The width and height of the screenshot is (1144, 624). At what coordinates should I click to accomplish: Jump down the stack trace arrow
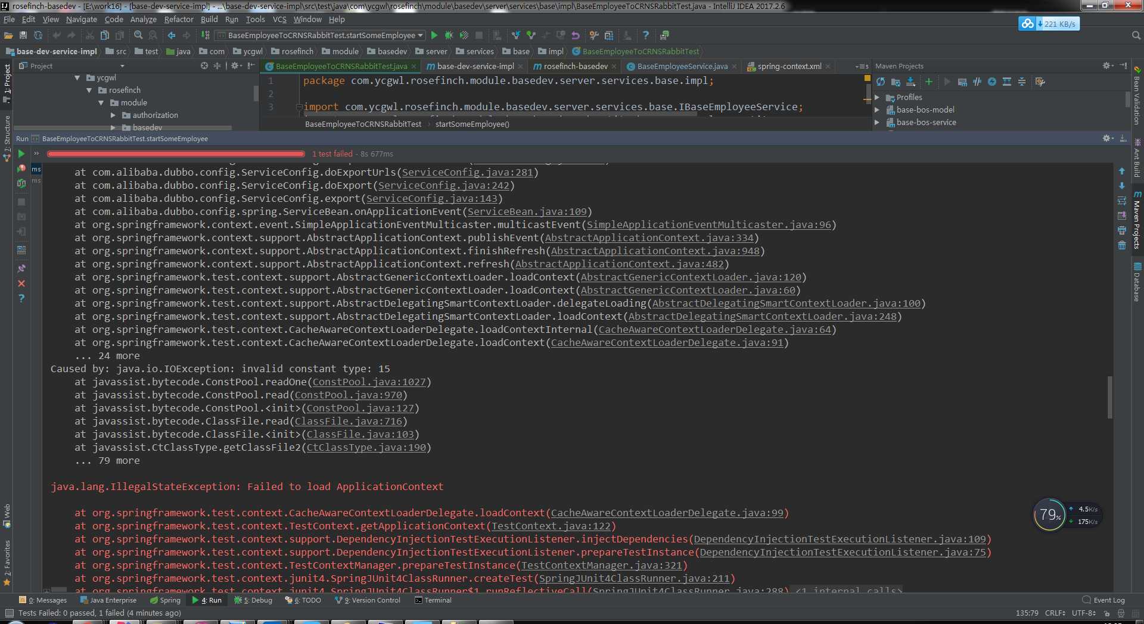click(1122, 186)
